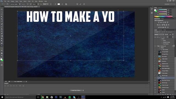
Task: Select the Zoom tool
Action: pyautogui.click(x=2, y=56)
